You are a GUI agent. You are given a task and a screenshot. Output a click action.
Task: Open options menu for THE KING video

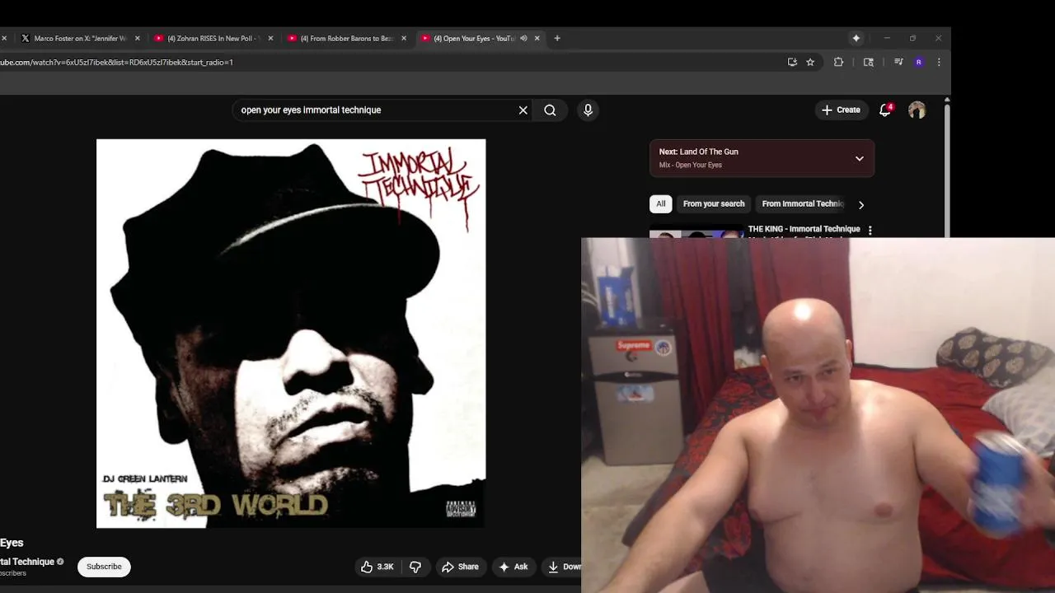870,231
